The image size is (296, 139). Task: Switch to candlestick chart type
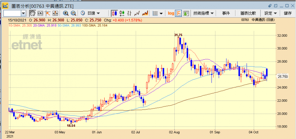(114, 13)
